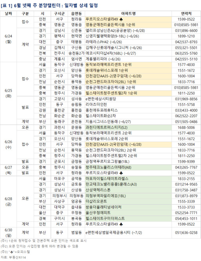
Task: Click '리아츠더인천' apartment name
Action: (96, 105)
